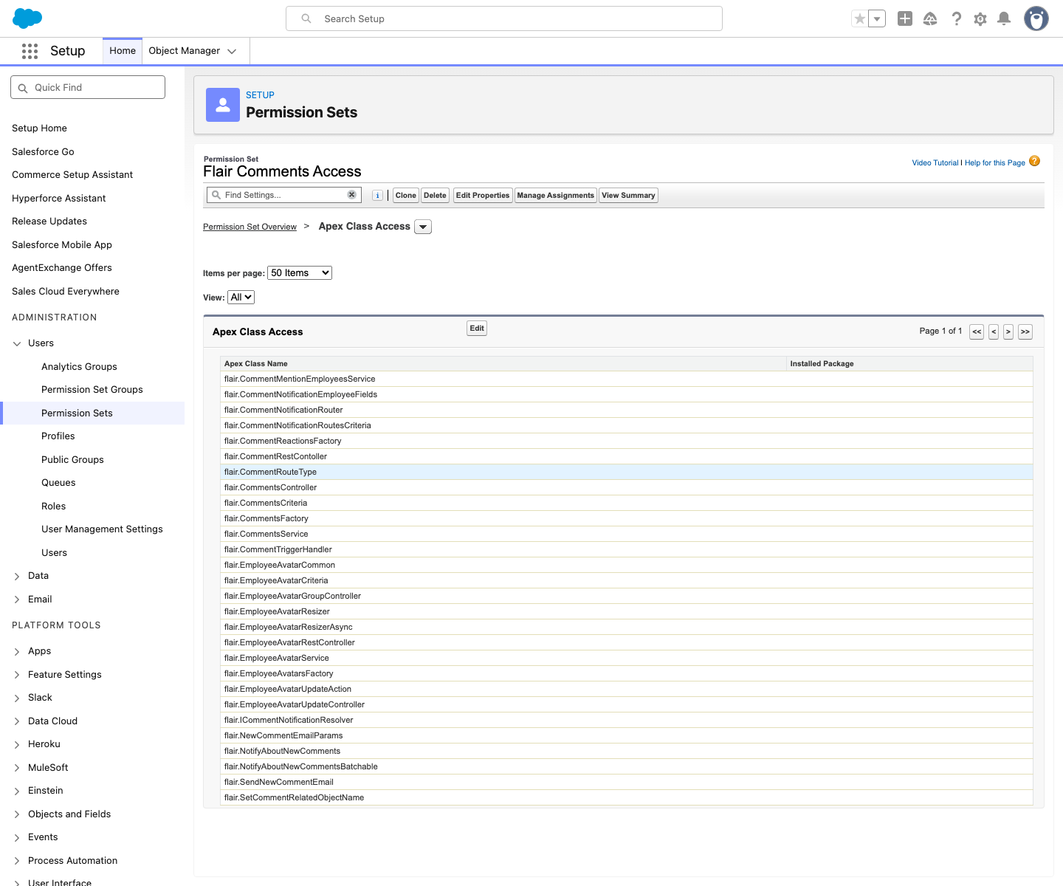Viewport: 1063px width, 886px height.
Task: Open the Object Manager dropdown chevron
Action: pyautogui.click(x=232, y=51)
